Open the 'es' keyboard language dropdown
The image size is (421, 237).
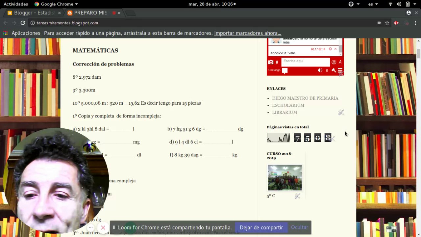373,4
